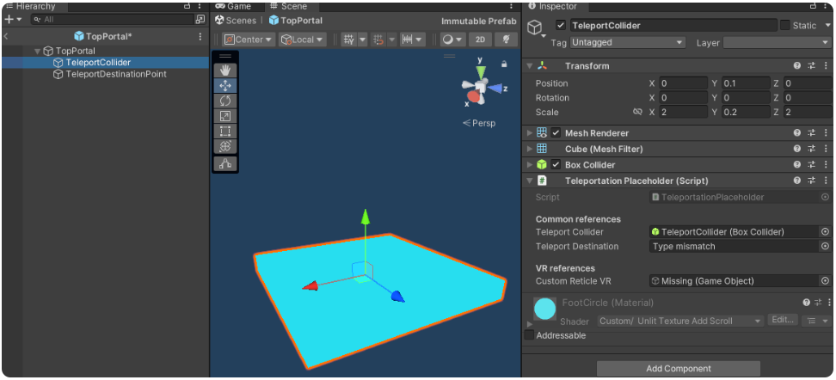Open the Tag dropdown showing Untagged
The height and width of the screenshot is (380, 836).
628,43
